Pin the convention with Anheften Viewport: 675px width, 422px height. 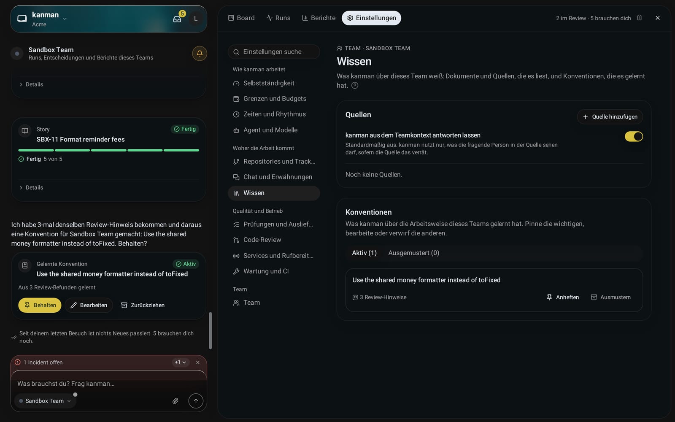pyautogui.click(x=563, y=297)
